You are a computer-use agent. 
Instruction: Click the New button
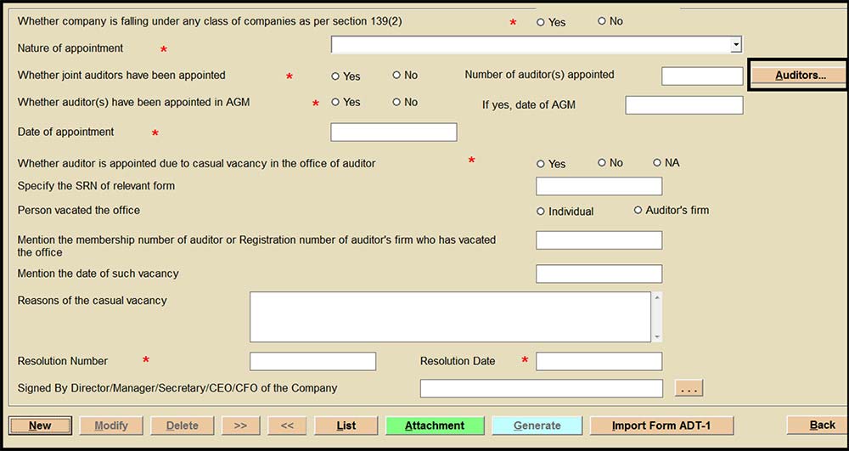coord(40,426)
